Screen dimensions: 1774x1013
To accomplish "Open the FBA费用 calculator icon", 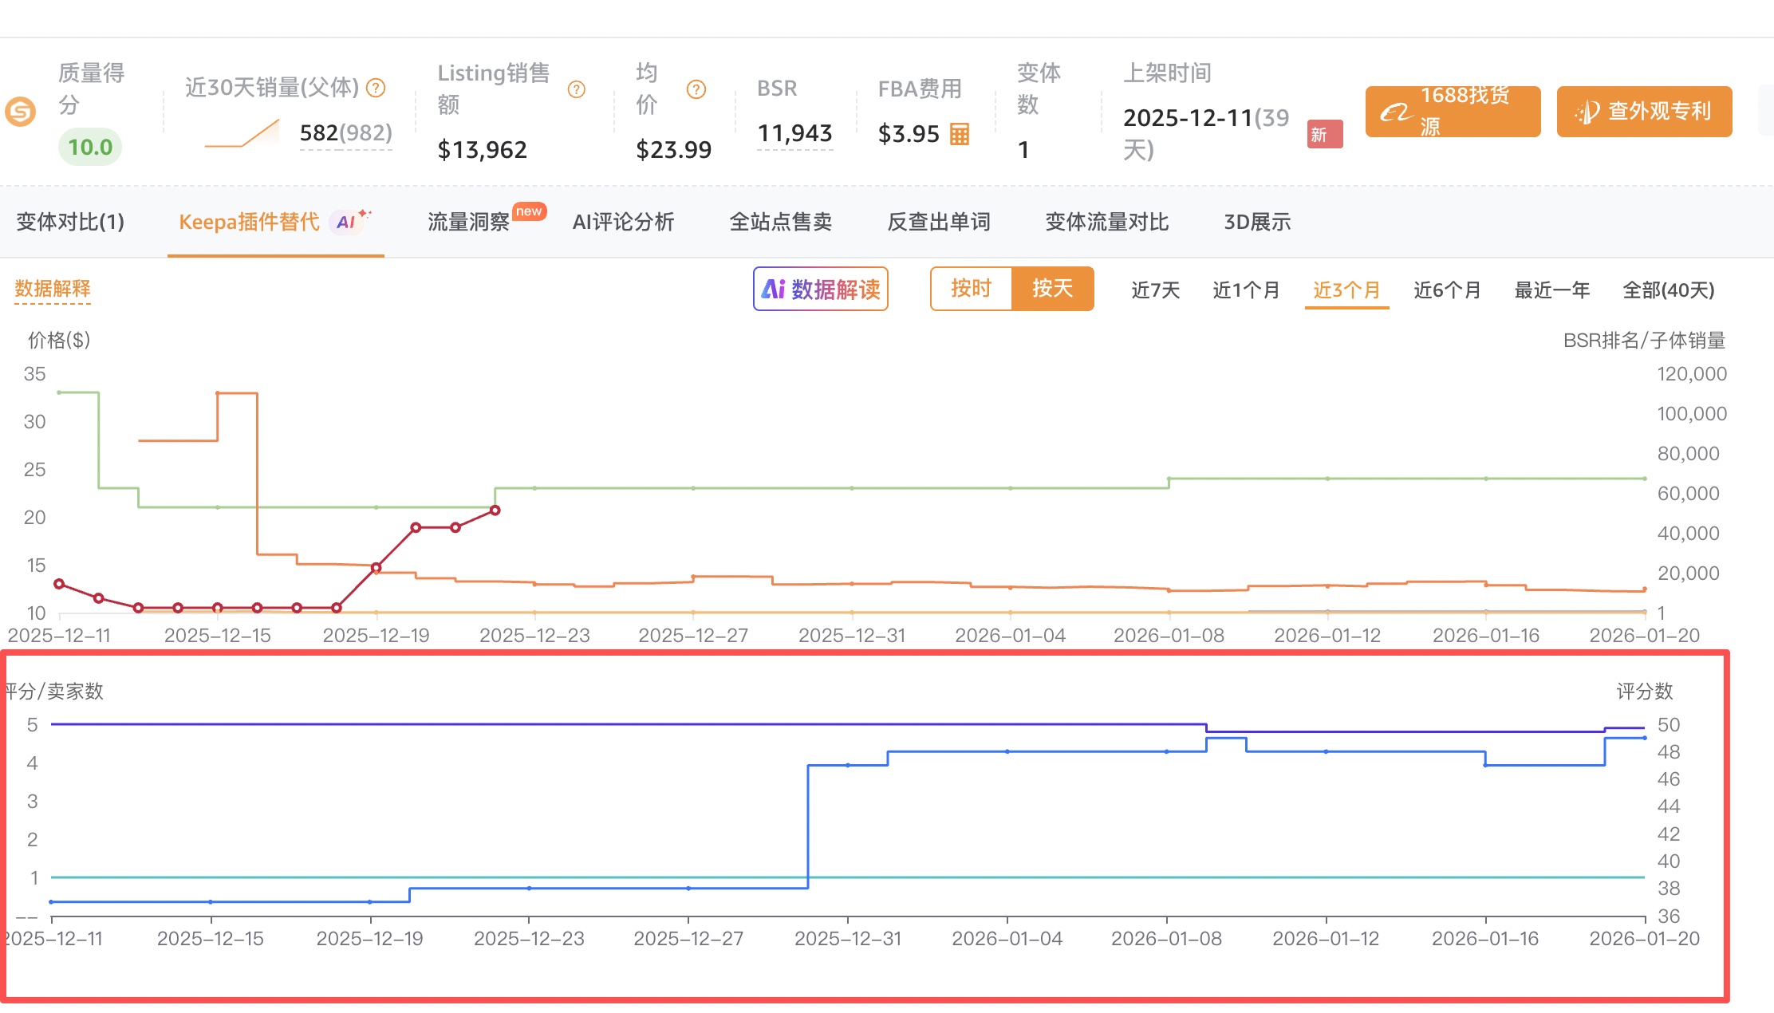I will pyautogui.click(x=960, y=134).
